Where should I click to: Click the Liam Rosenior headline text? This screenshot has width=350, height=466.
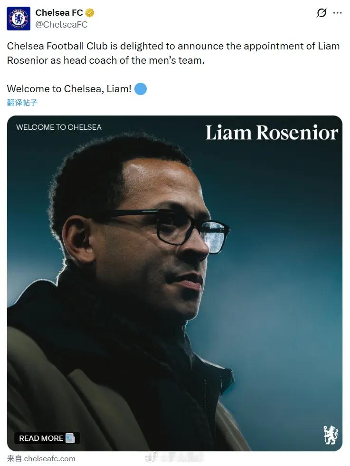272,133
